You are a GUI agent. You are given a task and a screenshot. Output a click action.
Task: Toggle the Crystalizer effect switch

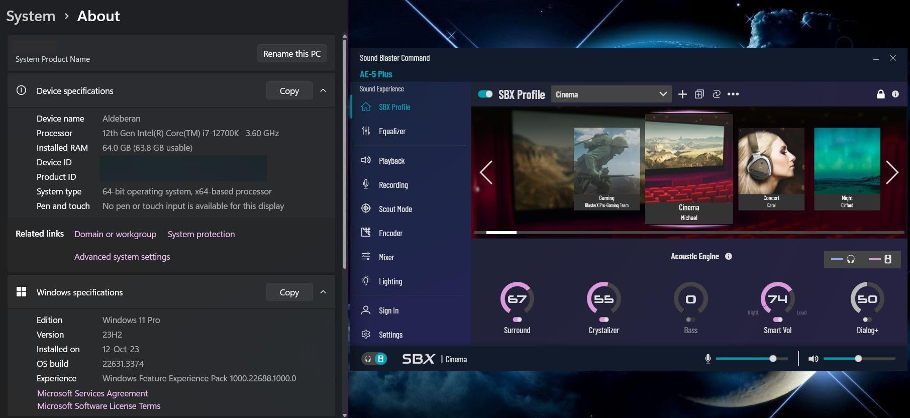pos(604,320)
